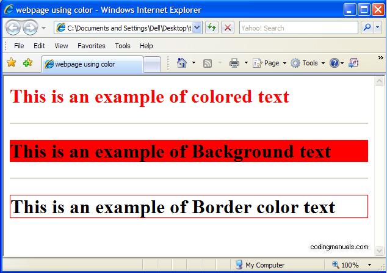The width and height of the screenshot is (387, 273).
Task: Click My Computer zone in status bar
Action: pyautogui.click(x=260, y=265)
